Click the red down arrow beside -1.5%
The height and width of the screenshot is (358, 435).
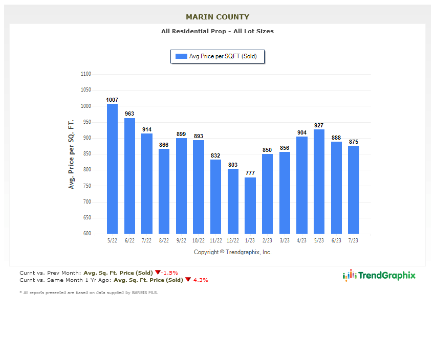pyautogui.click(x=158, y=273)
